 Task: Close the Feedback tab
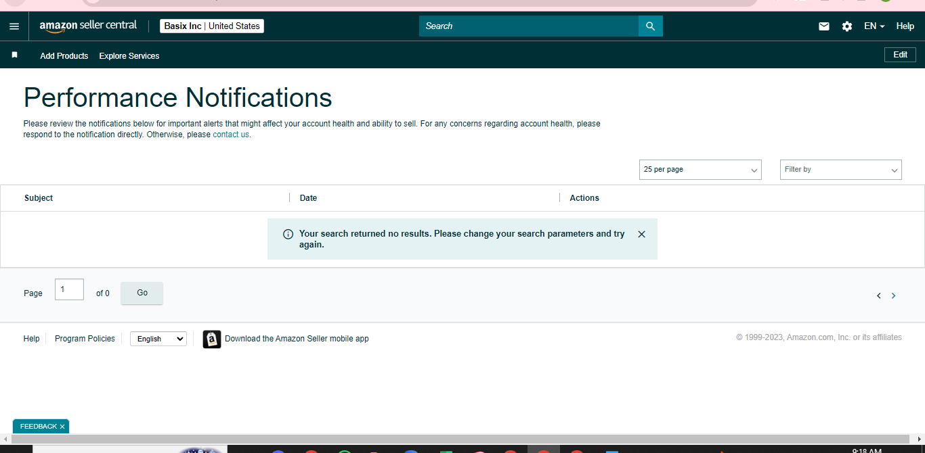pyautogui.click(x=62, y=427)
